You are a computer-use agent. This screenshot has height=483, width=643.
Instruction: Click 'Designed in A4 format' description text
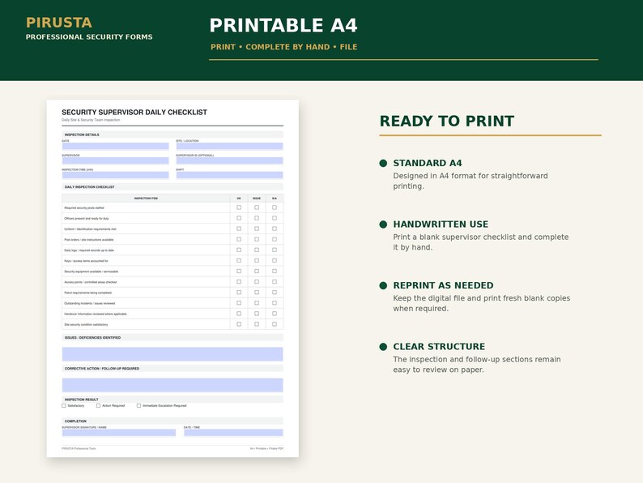tap(471, 181)
